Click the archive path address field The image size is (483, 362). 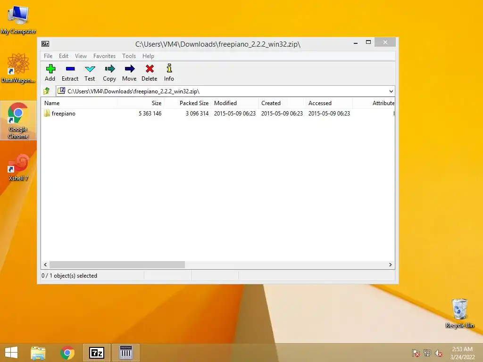click(x=225, y=91)
